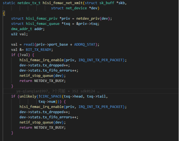Click the unlikely macro call
179x141 pixels.
(x=28, y=96)
